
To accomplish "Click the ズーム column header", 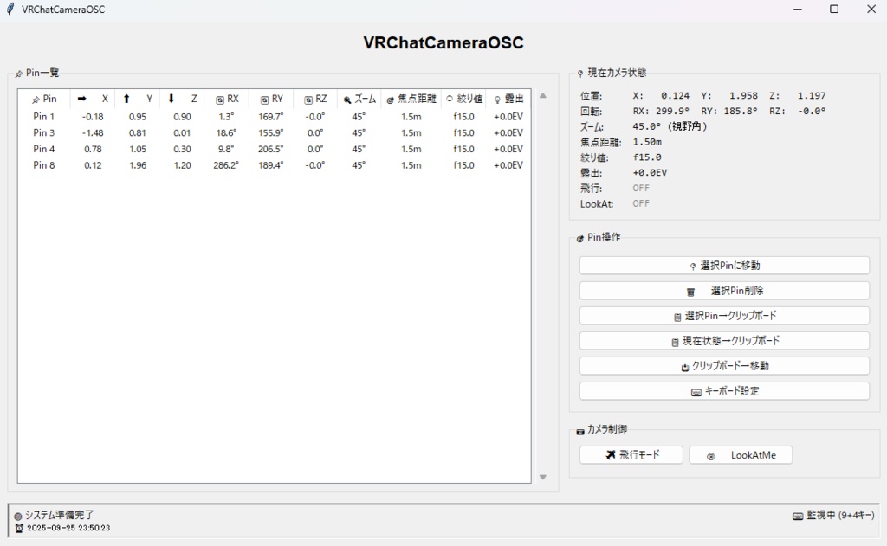I will [359, 99].
